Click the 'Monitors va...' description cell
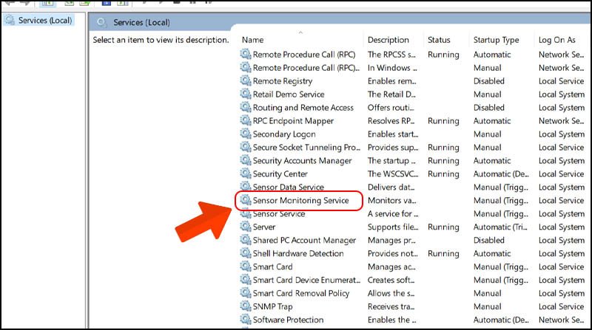 [392, 200]
